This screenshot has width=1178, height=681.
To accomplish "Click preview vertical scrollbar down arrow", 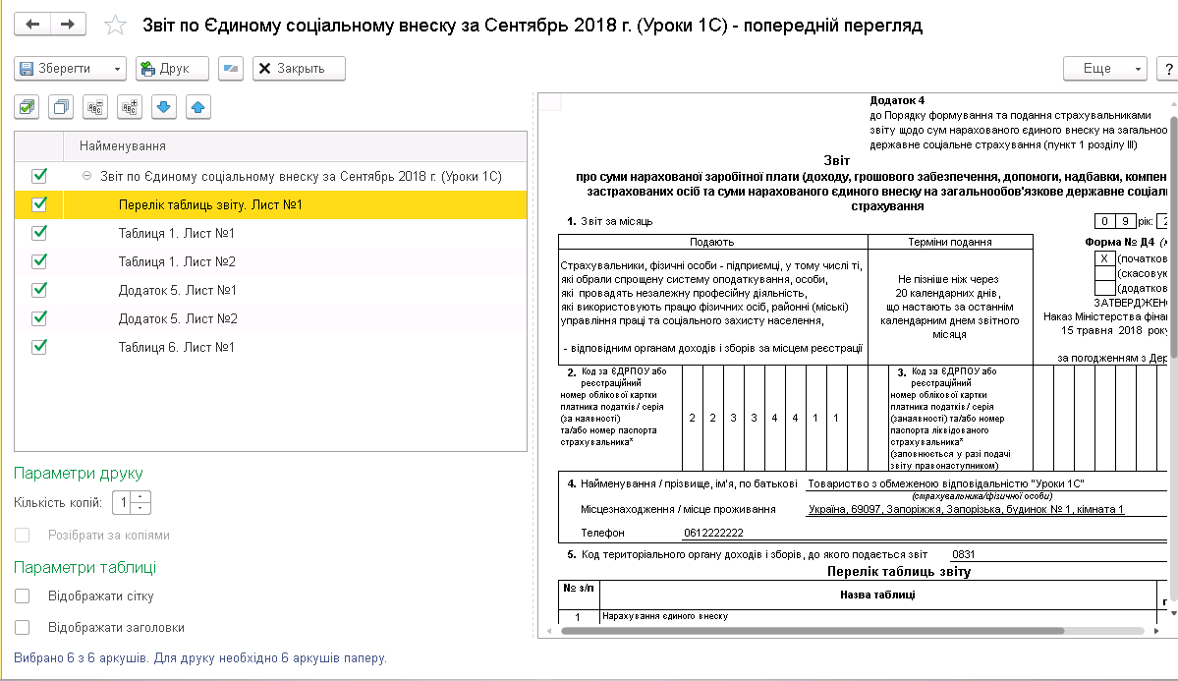I will point(1173,613).
